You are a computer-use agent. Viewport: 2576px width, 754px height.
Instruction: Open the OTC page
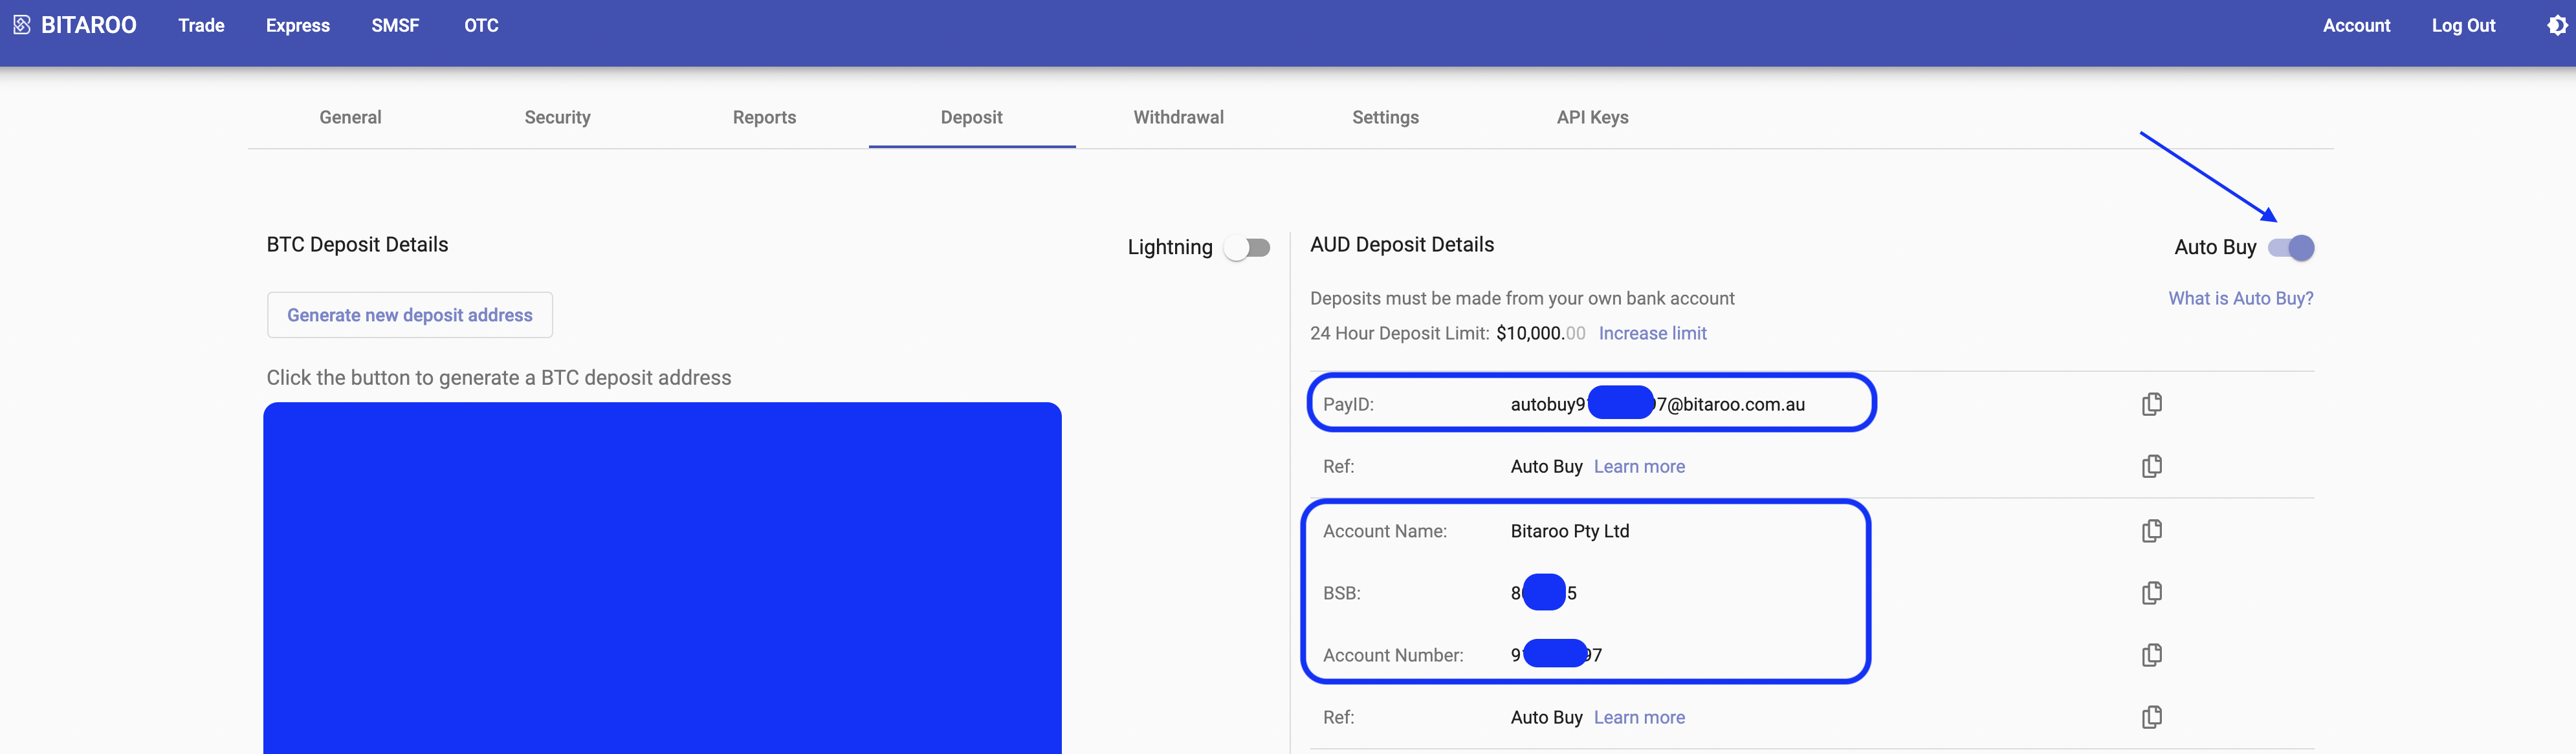[x=481, y=26]
